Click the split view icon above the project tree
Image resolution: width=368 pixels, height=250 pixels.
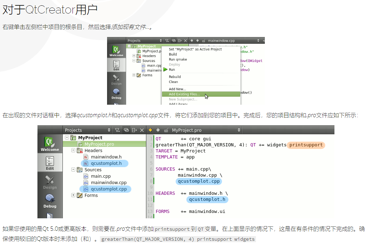point(135,130)
